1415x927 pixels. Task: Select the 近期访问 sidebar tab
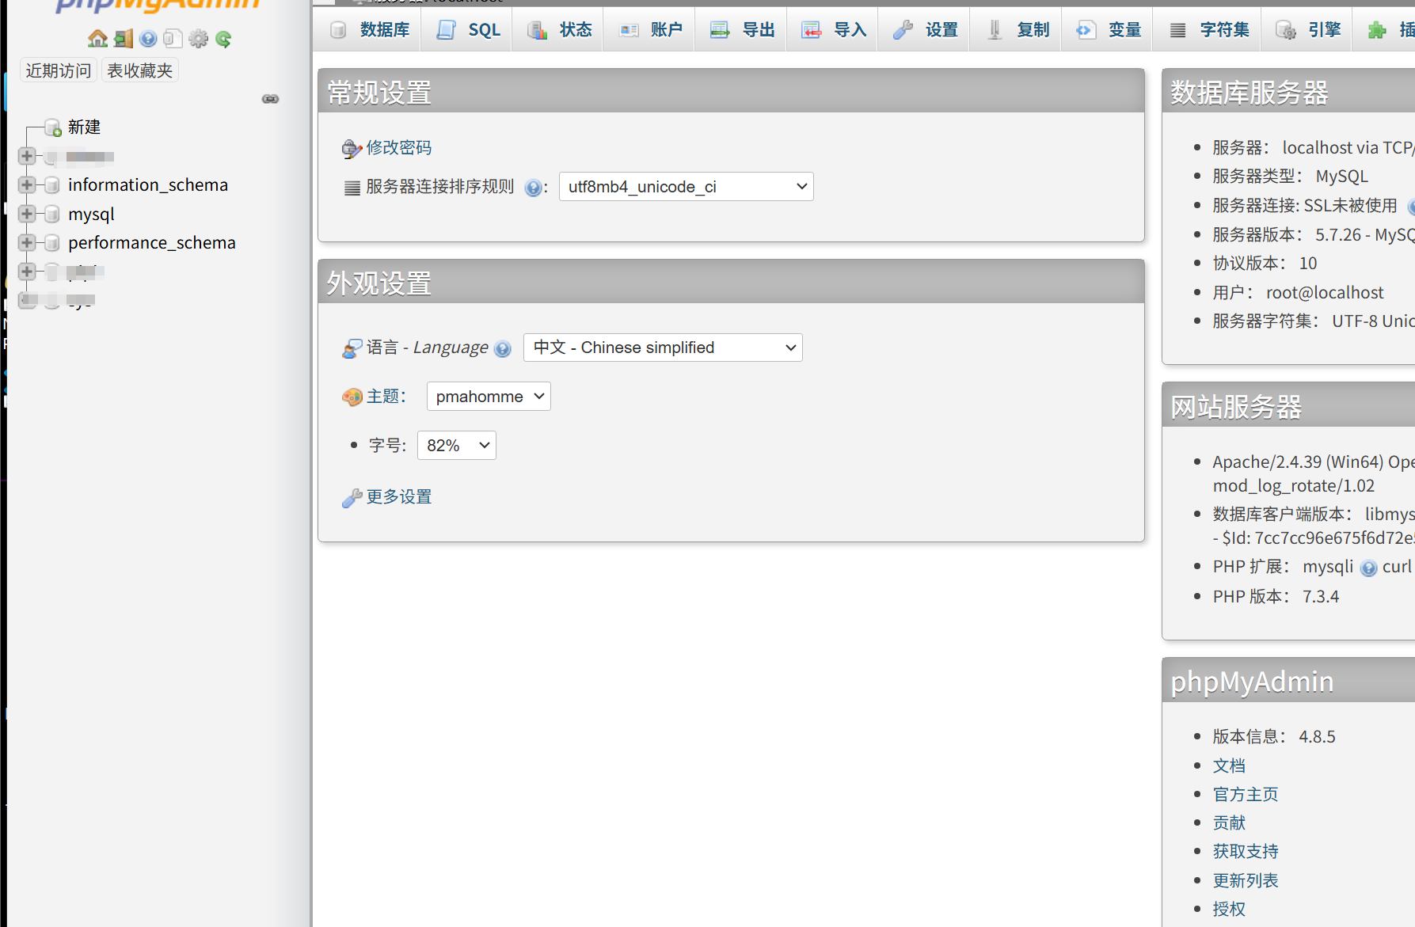click(59, 70)
